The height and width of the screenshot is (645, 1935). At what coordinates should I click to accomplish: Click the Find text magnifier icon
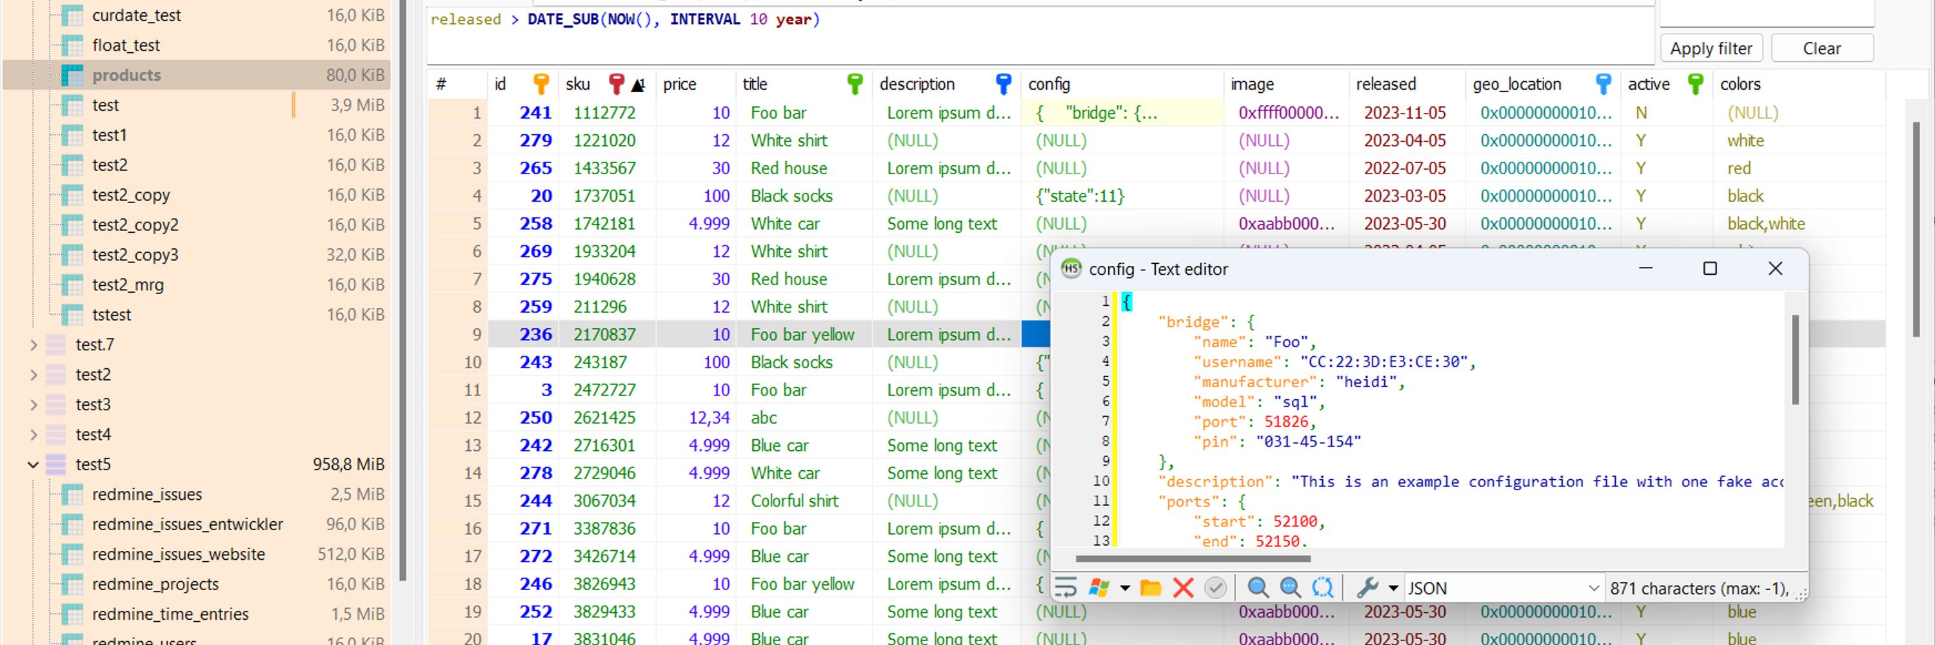(1258, 587)
